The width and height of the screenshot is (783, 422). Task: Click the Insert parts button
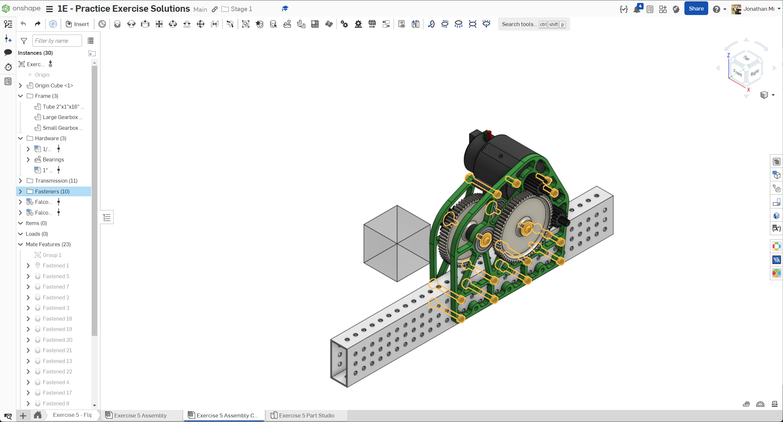[77, 24]
